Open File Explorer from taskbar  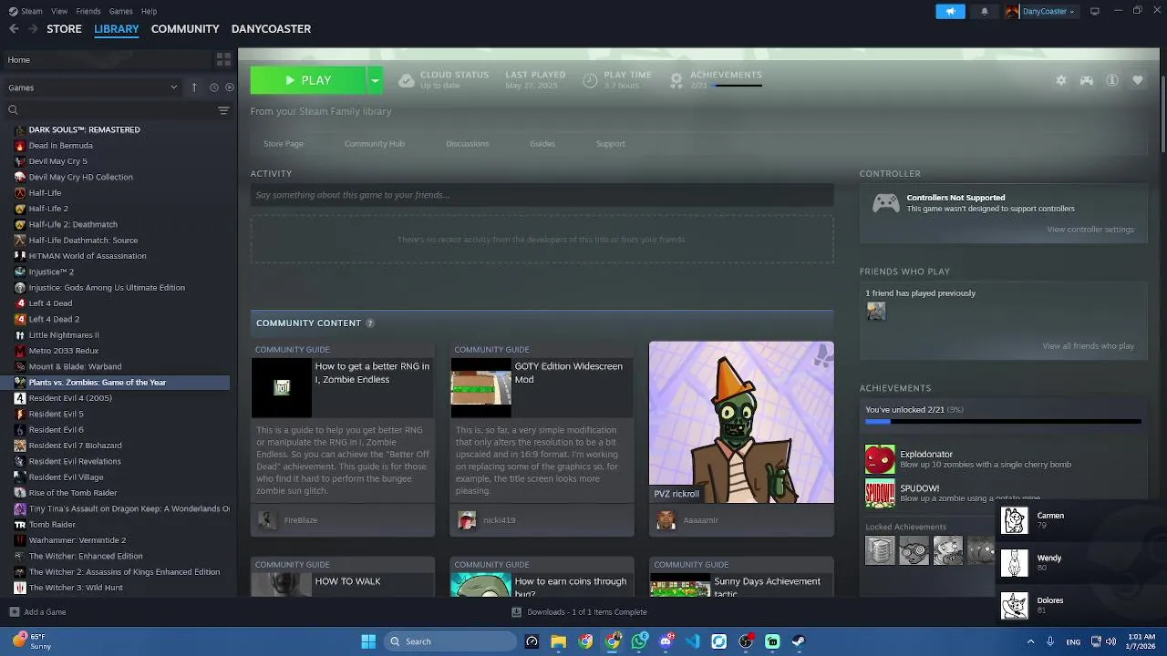(558, 641)
